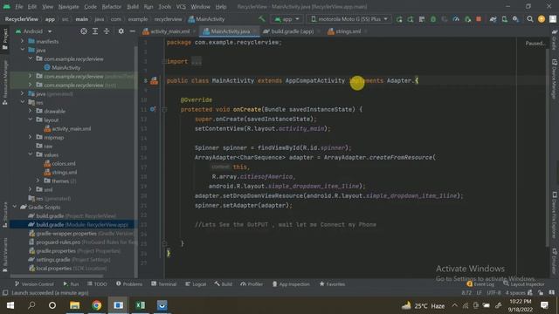559x314 pixels.
Task: Collapse the Gradle Scripts node
Action: (15, 207)
